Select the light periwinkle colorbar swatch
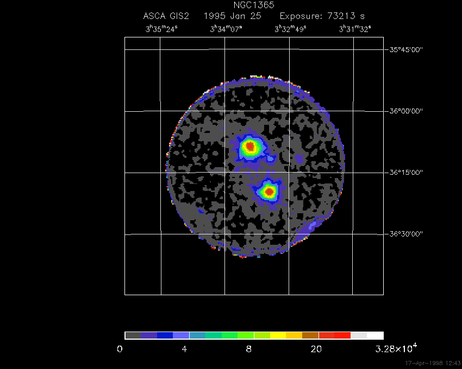The width and height of the screenshot is (462, 369). click(181, 335)
